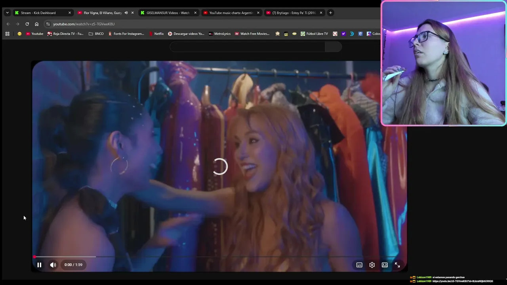Viewport: 507px width, 285px height.
Task: Open the youtu.be link in Lobizon1989's chat message
Action: click(463, 281)
